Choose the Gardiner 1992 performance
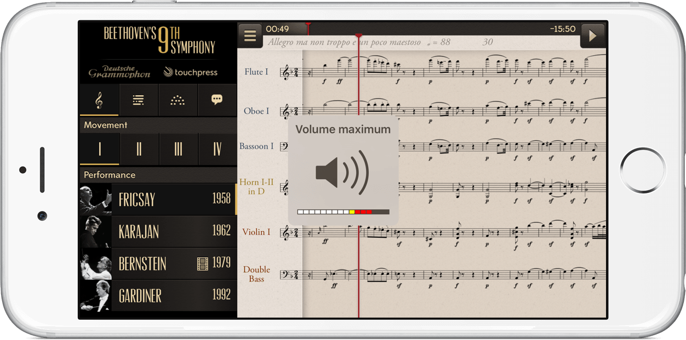 (158, 296)
